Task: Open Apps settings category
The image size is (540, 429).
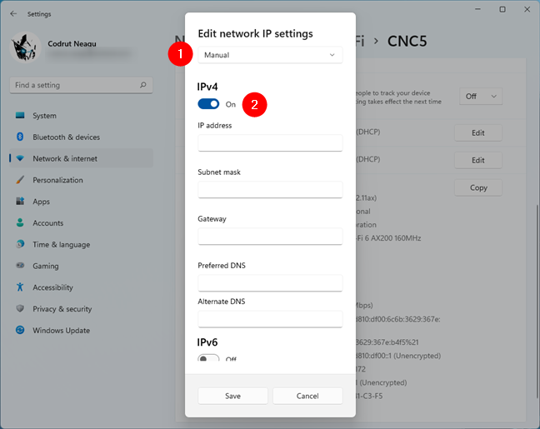Action: (x=82, y=201)
